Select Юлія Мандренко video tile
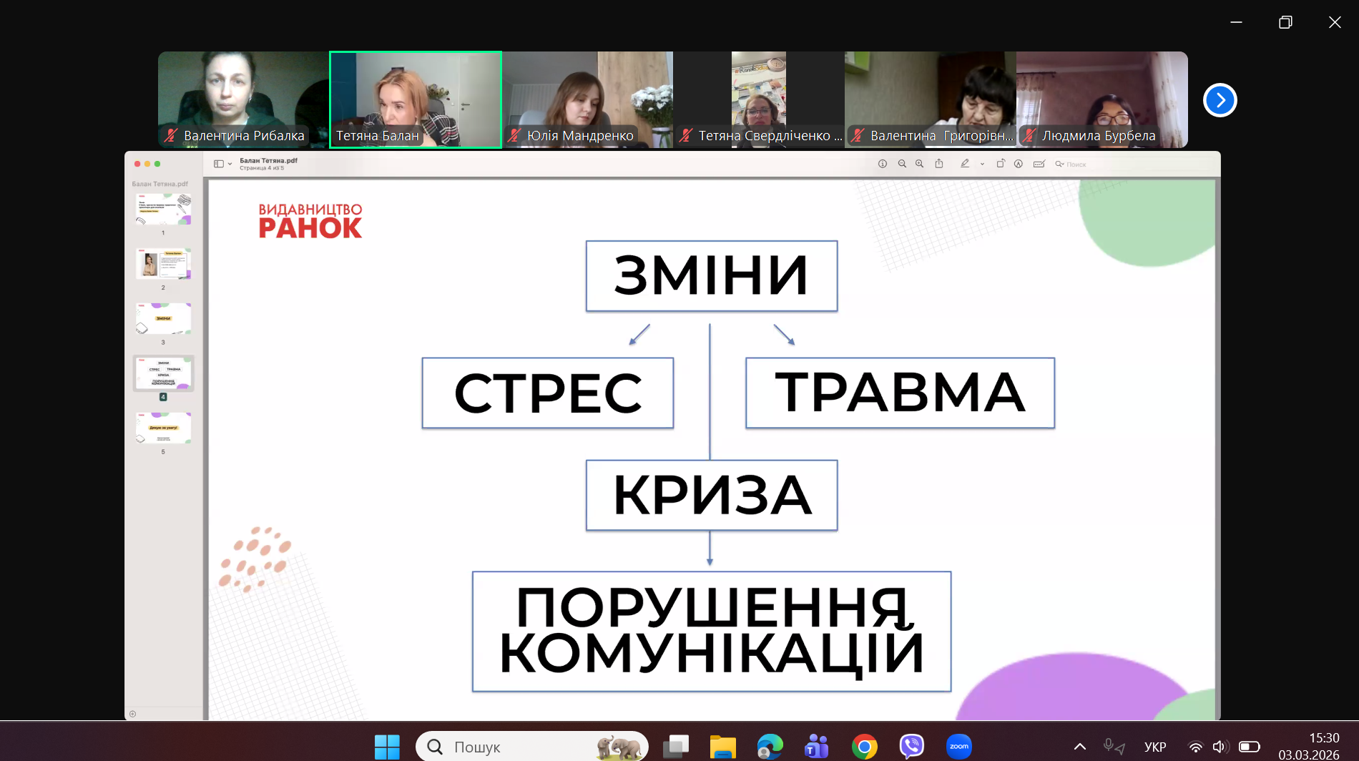The height and width of the screenshot is (761, 1359). (587, 99)
